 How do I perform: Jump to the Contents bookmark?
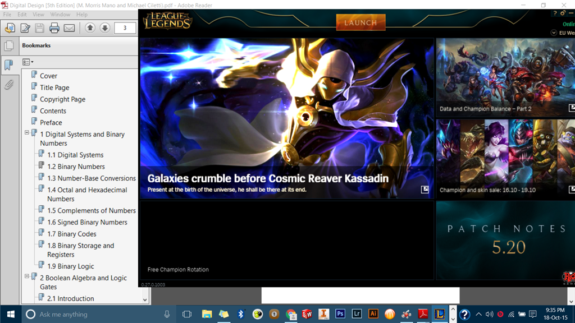pyautogui.click(x=53, y=111)
